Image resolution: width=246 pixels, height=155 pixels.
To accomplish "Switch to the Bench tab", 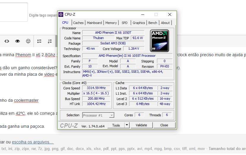I will [153, 23].
